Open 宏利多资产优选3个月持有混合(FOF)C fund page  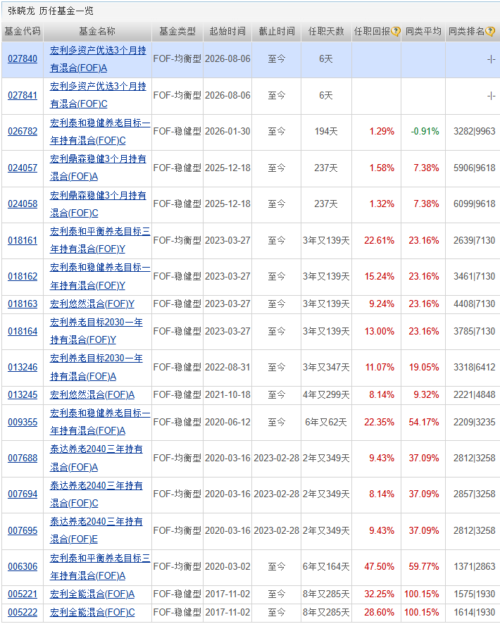pyautogui.click(x=98, y=95)
